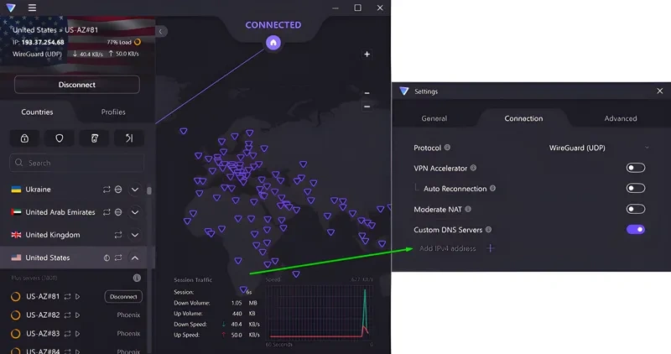Click the large Disconnect button below connection info

tap(77, 85)
